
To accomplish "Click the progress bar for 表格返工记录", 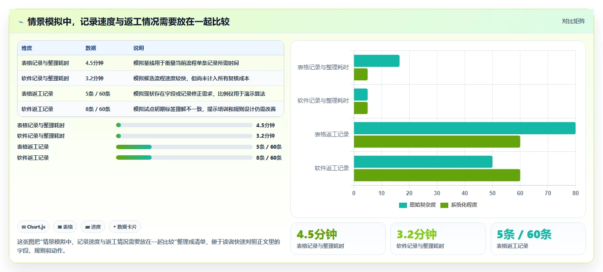I will (184, 147).
